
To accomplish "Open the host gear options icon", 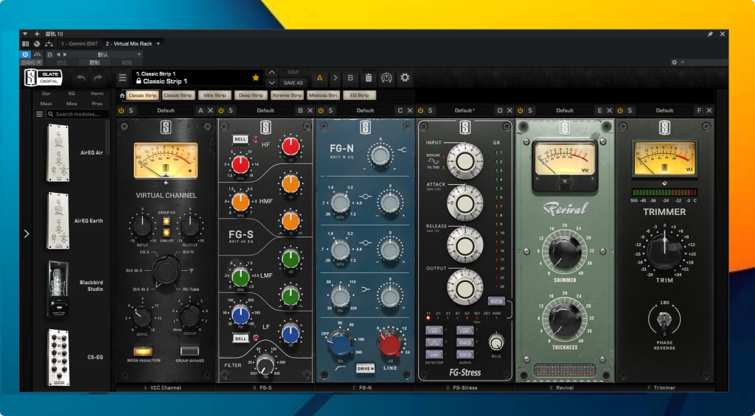I will 674,63.
